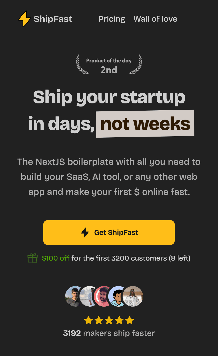Image resolution: width=218 pixels, height=356 pixels.
Task: Click the 3192 makers ship faster text
Action: click(109, 333)
